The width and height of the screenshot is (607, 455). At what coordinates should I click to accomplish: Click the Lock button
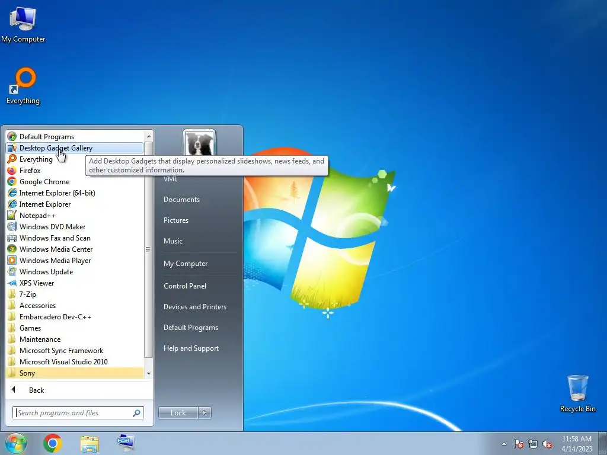[178, 413]
